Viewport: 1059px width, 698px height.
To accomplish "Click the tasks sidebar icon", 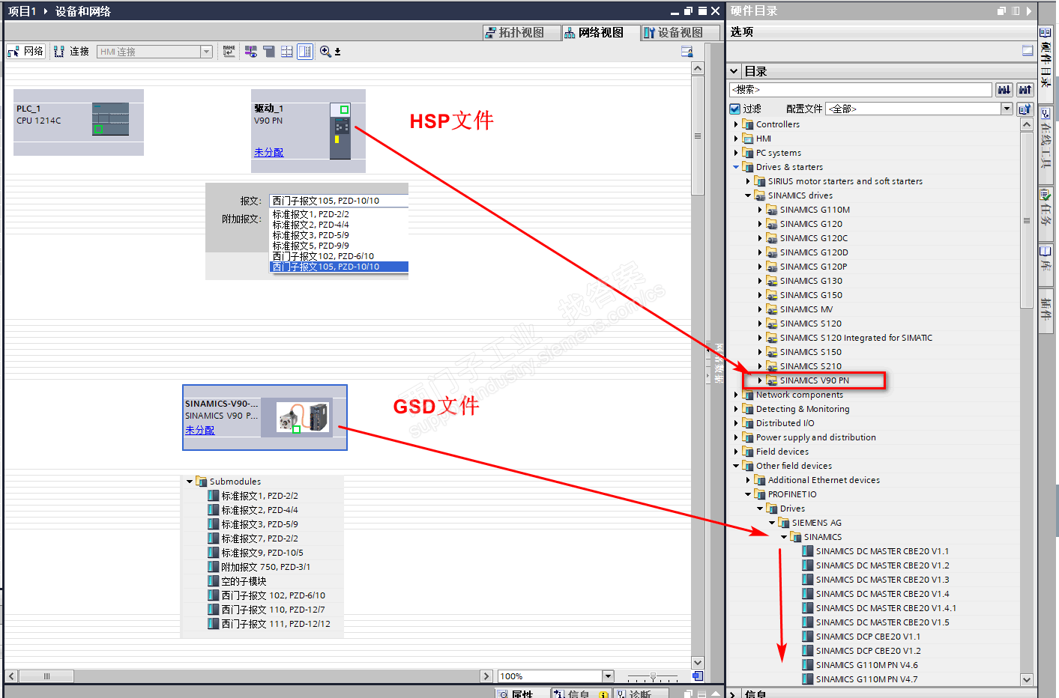I will coord(1045,195).
